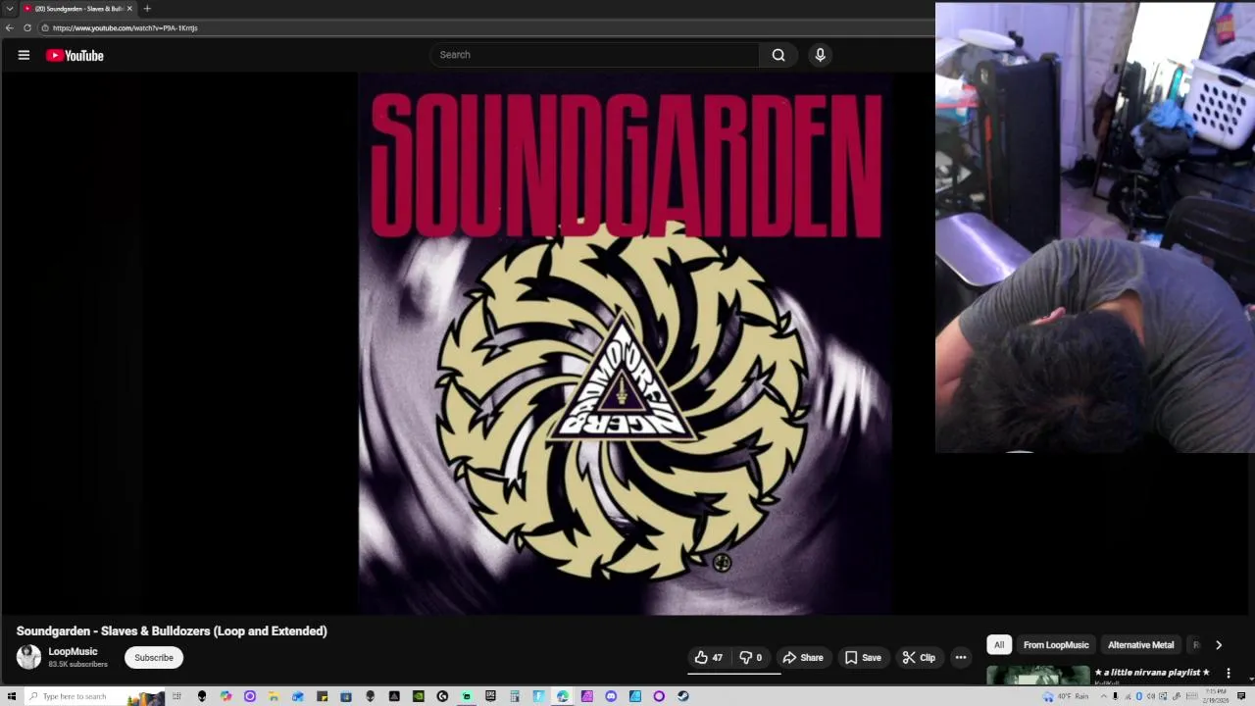Open the Windows Start menu
The width and height of the screenshot is (1255, 706).
[x=11, y=696]
